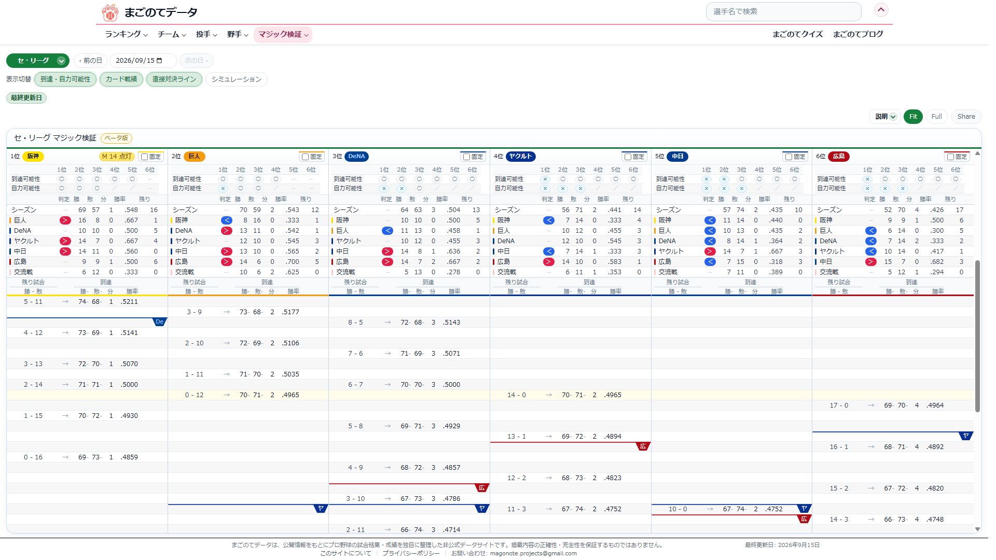Toggle 到達・自力可能性 display chip
This screenshot has width=996, height=560.
coord(65,79)
